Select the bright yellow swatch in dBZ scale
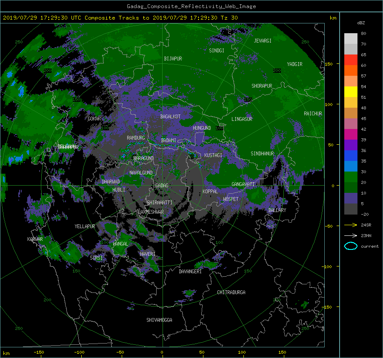Image resolution: width=383 pixels, height=358 pixels. (351, 92)
